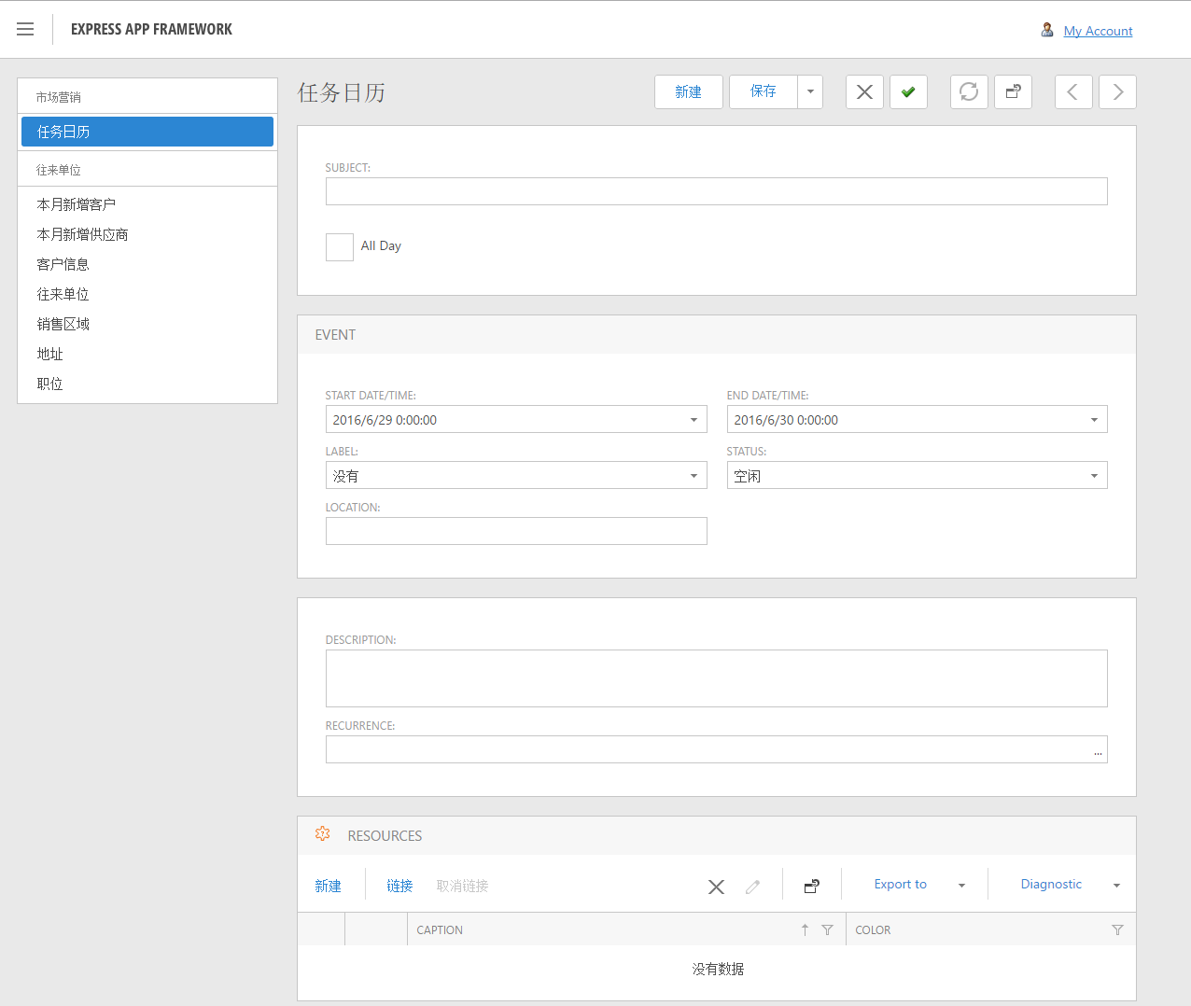Go to next record arrow

click(1117, 91)
